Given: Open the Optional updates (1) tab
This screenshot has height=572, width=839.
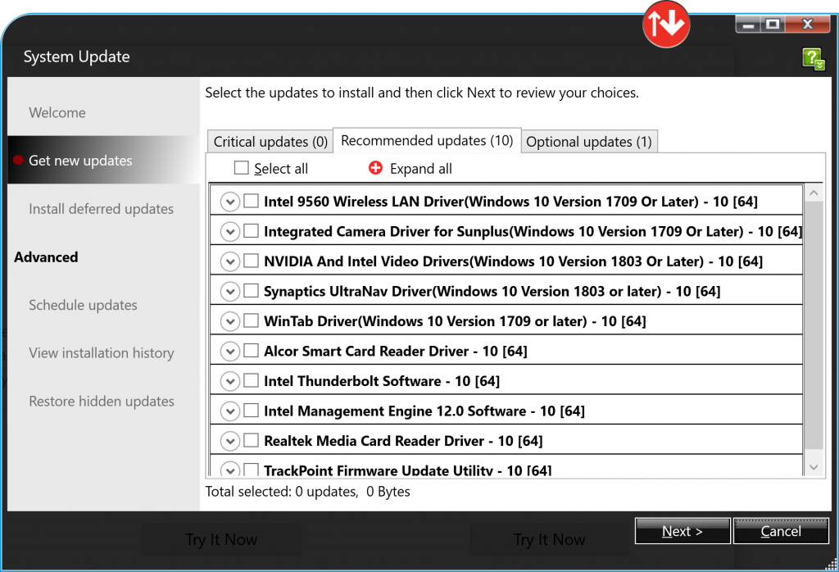Looking at the screenshot, I should pyautogui.click(x=589, y=142).
